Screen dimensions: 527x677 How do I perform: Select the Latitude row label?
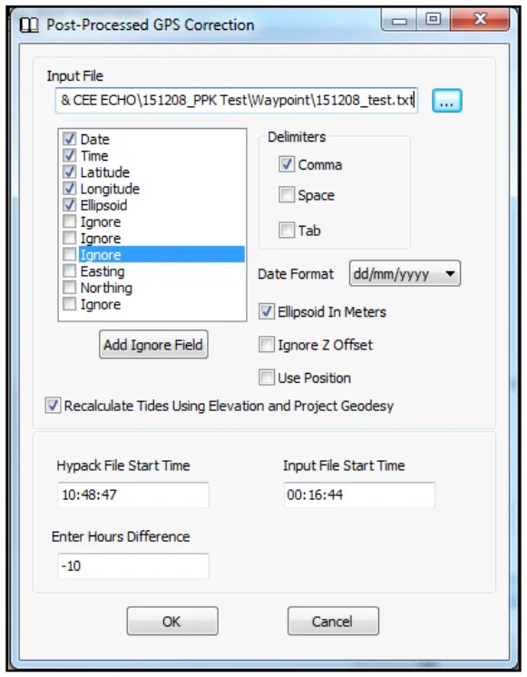[x=105, y=172]
